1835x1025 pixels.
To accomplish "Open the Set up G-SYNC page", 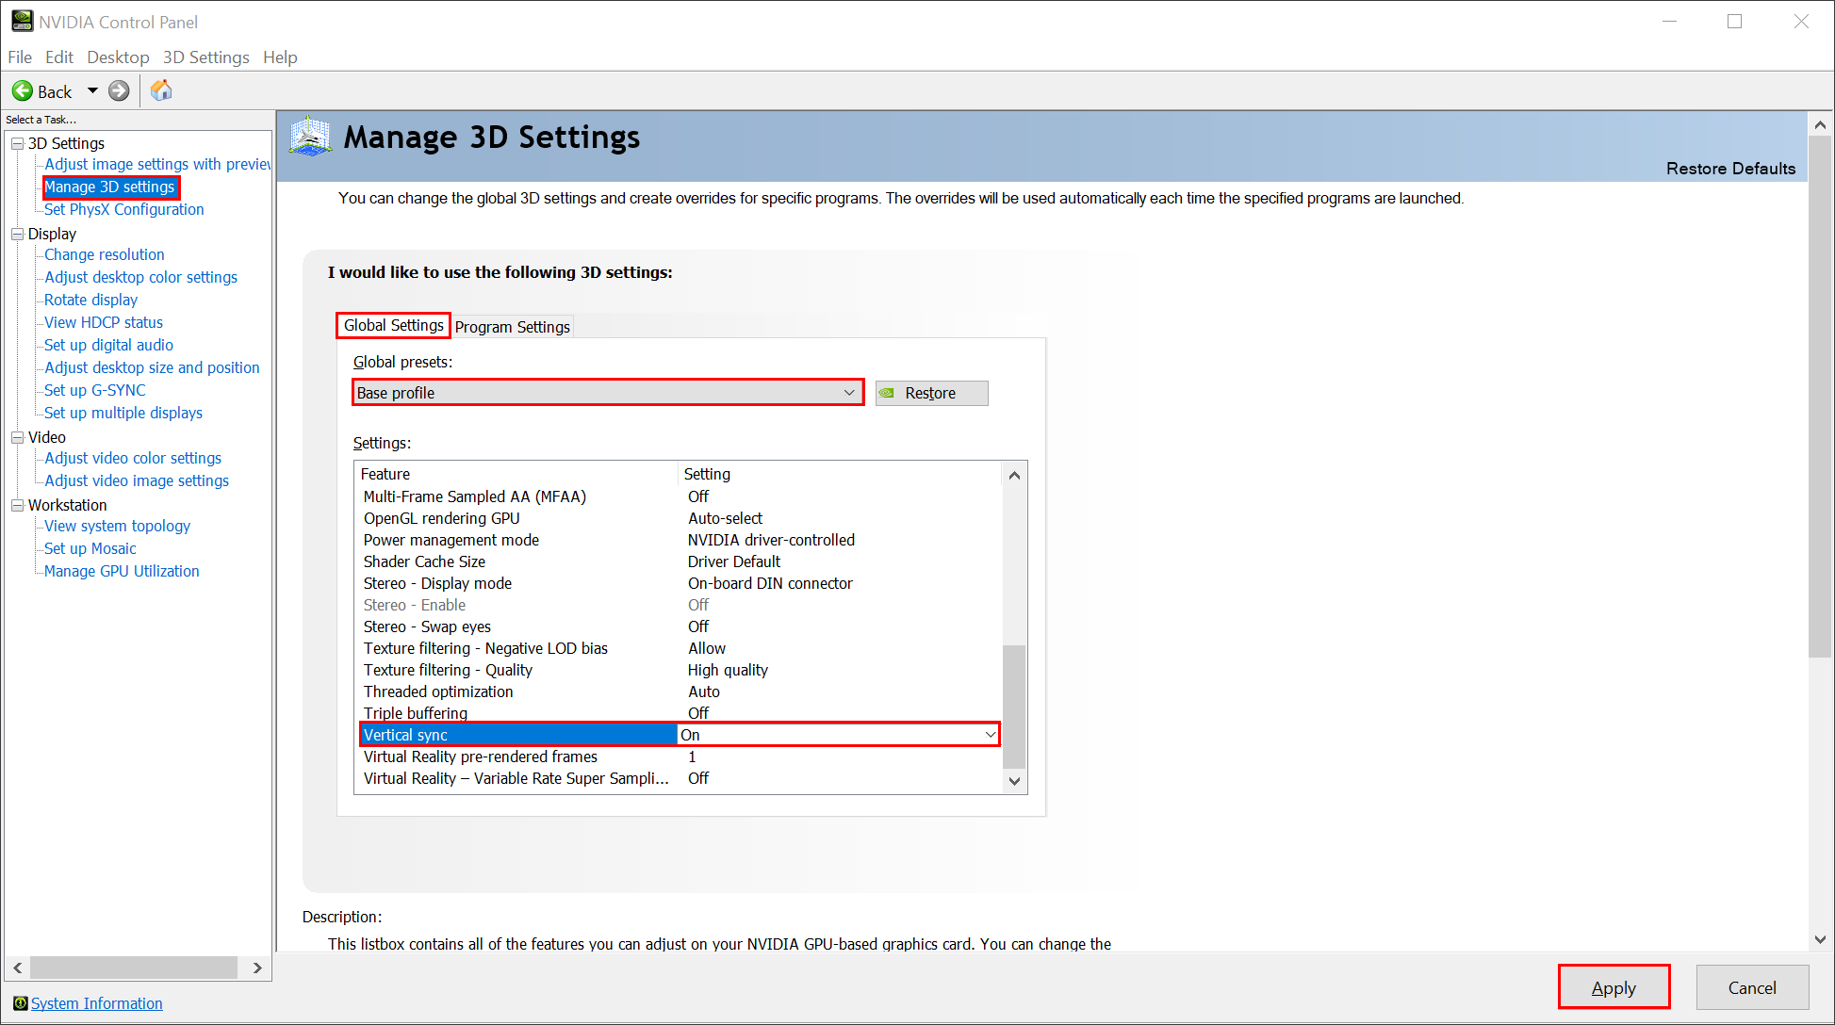I will pyautogui.click(x=94, y=390).
